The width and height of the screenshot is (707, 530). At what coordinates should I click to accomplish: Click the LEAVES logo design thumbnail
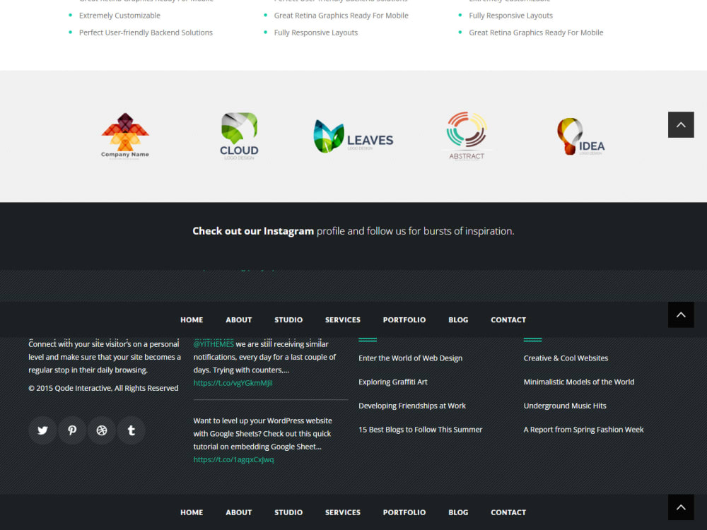tap(353, 136)
